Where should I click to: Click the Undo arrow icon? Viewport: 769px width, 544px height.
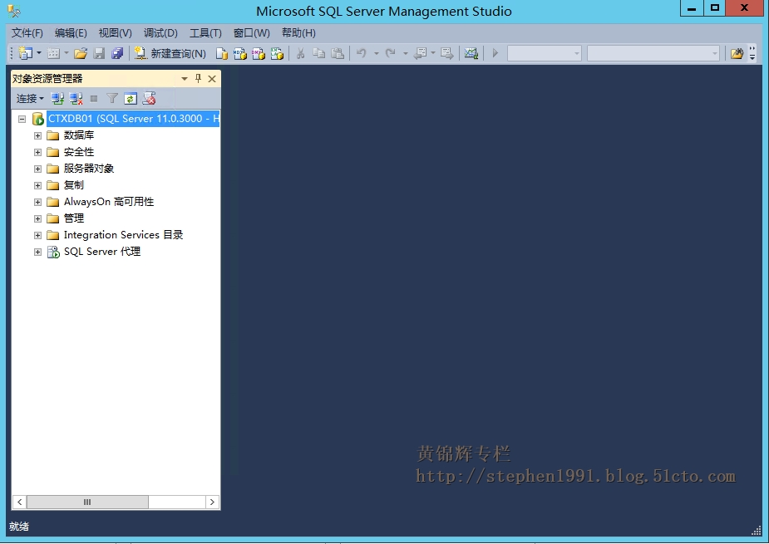click(x=362, y=53)
